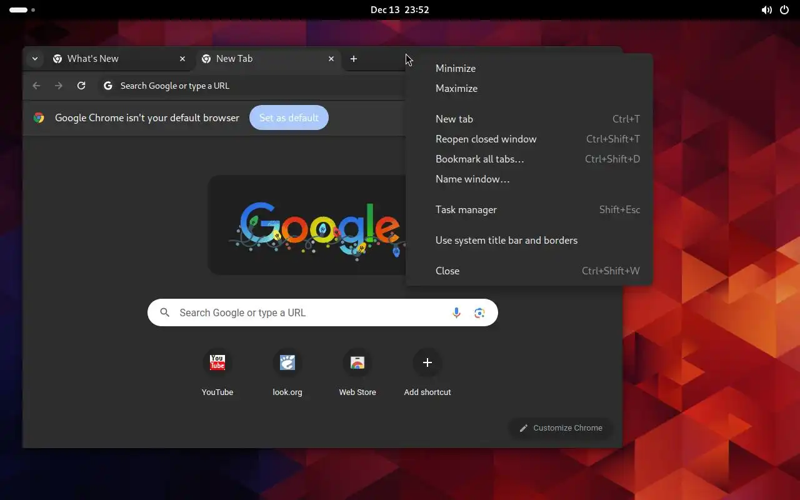Go back with the back arrow
The width and height of the screenshot is (800, 500).
(36, 86)
